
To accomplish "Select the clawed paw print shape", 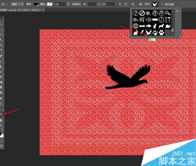I will 155,33.
